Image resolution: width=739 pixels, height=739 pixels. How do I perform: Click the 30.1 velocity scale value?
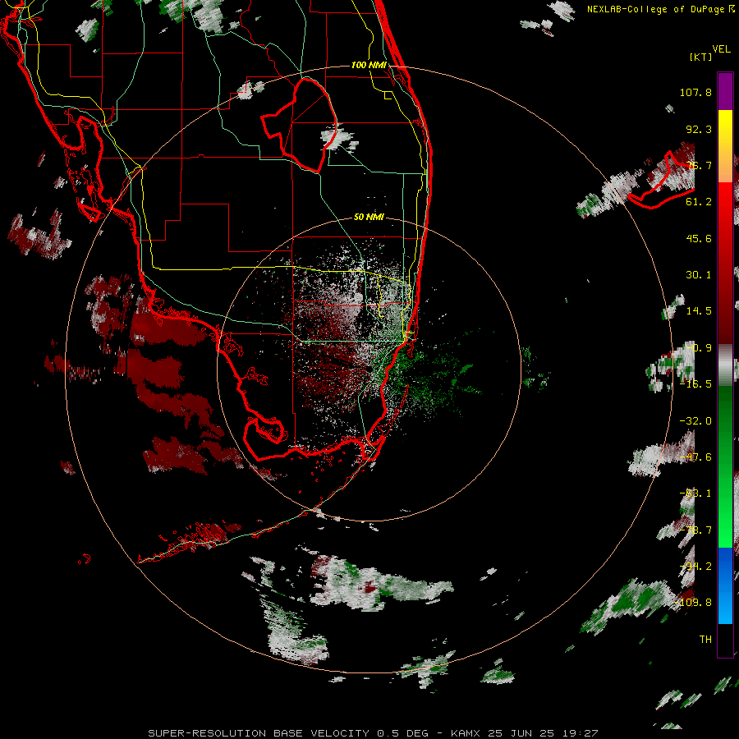point(699,275)
